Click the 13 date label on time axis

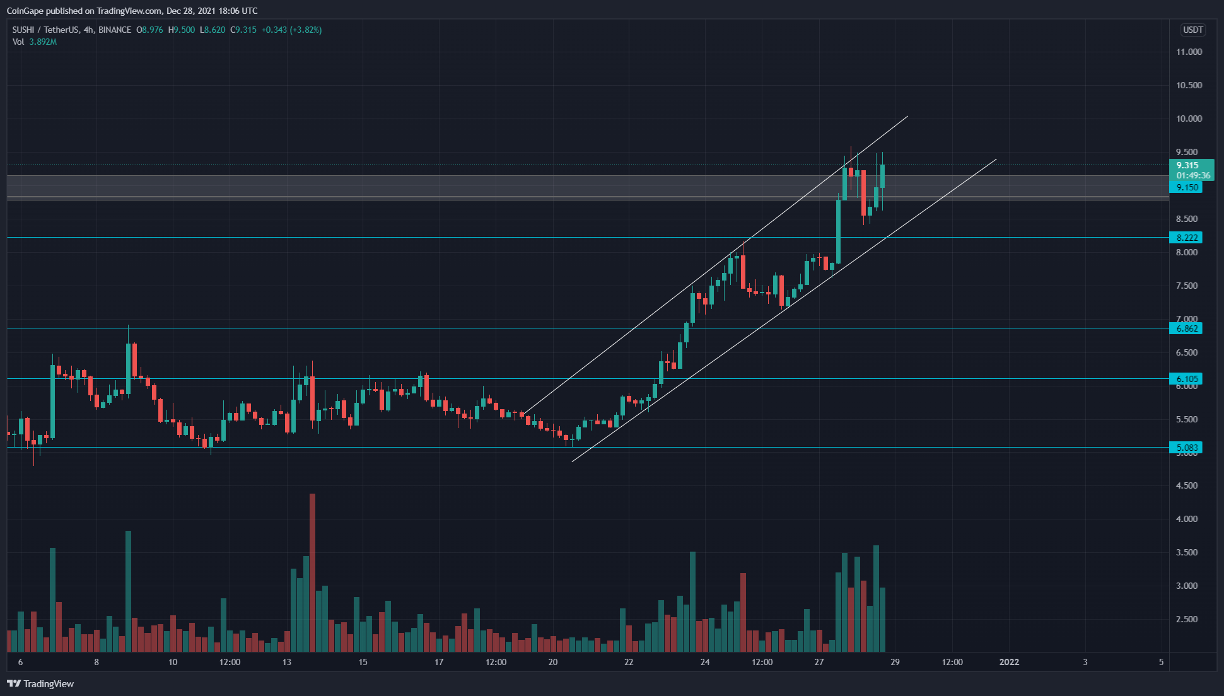(x=287, y=662)
